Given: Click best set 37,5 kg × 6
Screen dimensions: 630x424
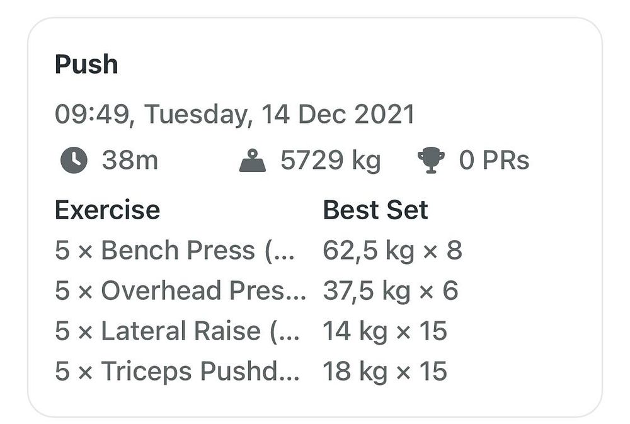Looking at the screenshot, I should pyautogui.click(x=391, y=290).
